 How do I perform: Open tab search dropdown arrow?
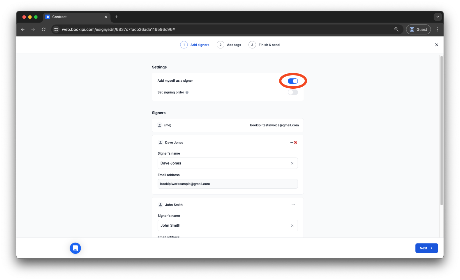tap(438, 17)
